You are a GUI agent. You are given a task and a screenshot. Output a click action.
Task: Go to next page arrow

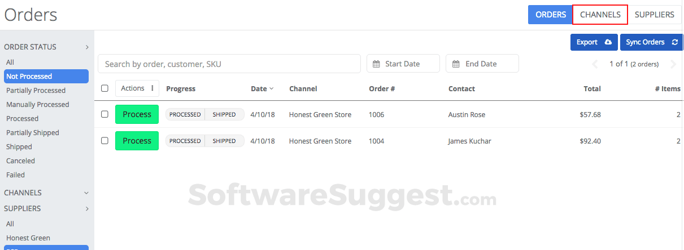[673, 64]
